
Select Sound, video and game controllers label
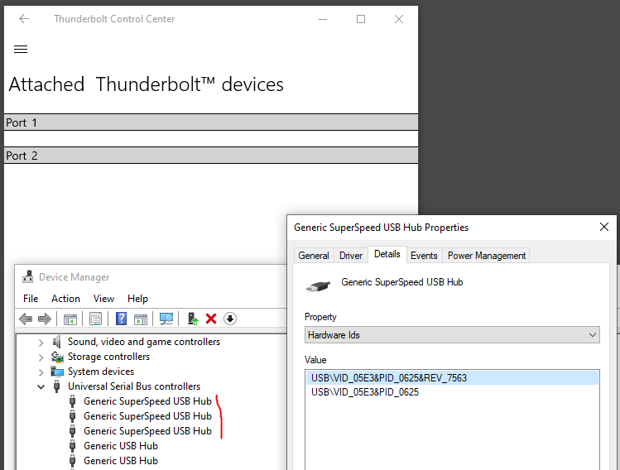click(144, 342)
